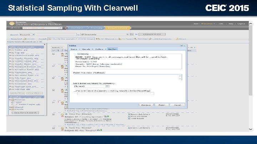
Task: Click the Clear Filters button
Action: point(35,93)
